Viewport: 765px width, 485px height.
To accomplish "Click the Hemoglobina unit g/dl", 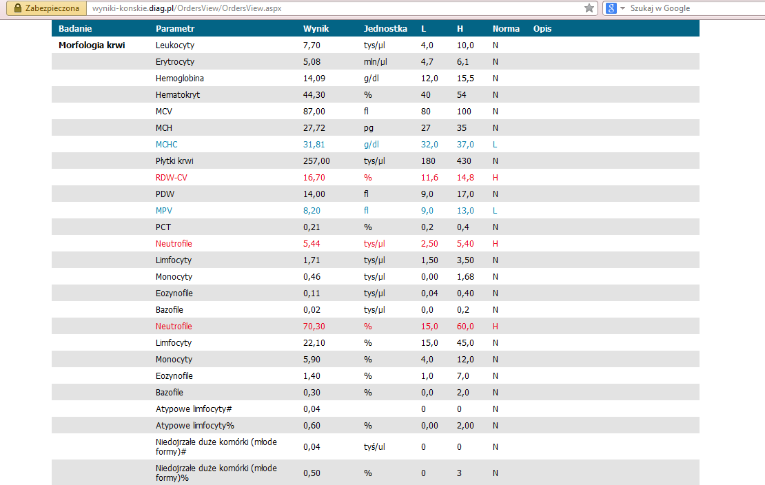I will 371,78.
